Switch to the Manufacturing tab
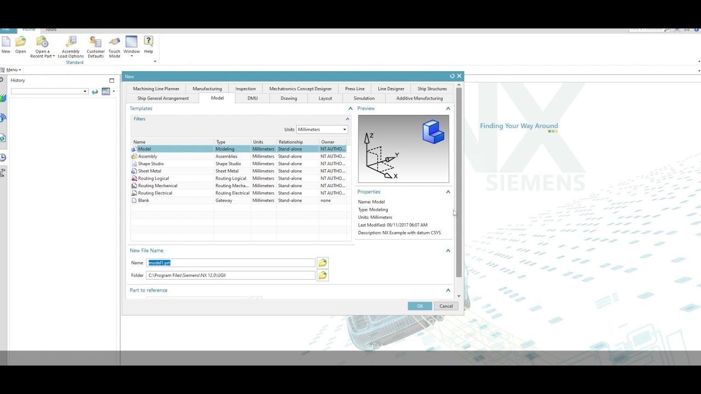The width and height of the screenshot is (701, 394). point(207,89)
